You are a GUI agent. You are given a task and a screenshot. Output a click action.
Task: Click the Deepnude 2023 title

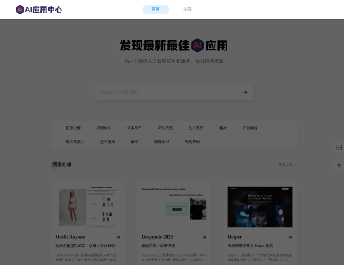pyautogui.click(x=157, y=237)
